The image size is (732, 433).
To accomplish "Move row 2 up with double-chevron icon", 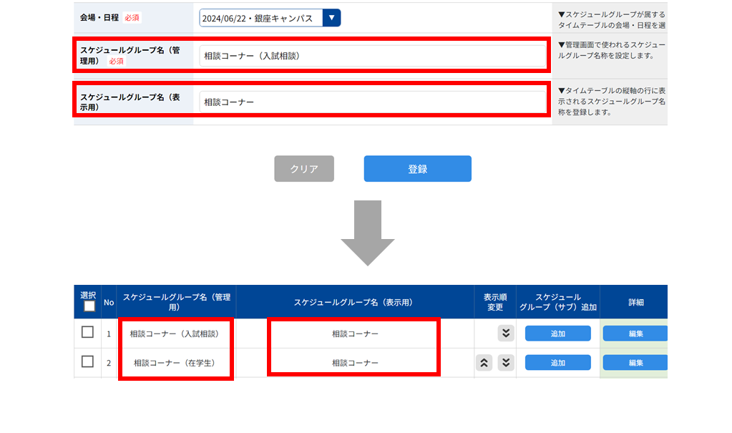I will click(484, 362).
